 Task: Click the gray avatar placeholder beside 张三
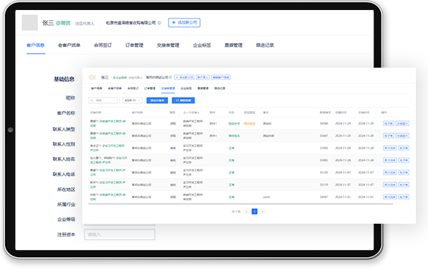click(30, 23)
